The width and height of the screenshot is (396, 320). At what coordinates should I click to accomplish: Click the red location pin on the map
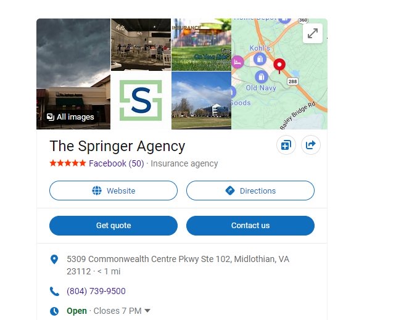[x=279, y=66]
